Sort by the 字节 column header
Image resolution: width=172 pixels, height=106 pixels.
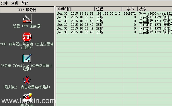pyautogui.click(x=130, y=9)
